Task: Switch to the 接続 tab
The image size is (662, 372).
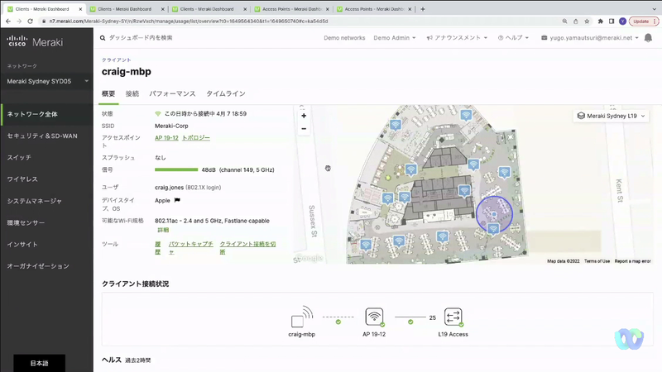Action: 132,93
